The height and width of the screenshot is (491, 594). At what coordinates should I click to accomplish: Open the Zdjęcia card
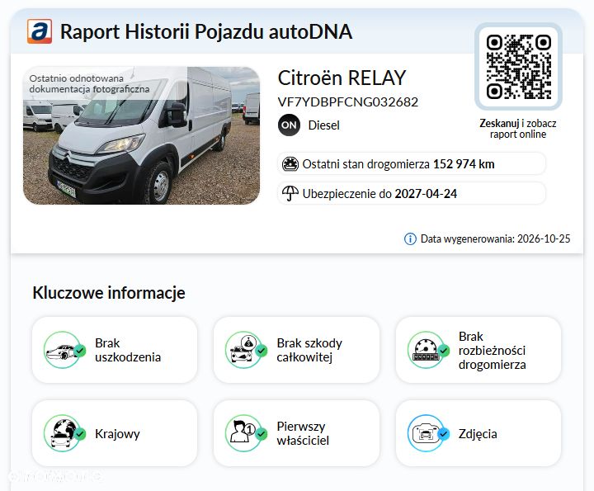pyautogui.click(x=478, y=433)
